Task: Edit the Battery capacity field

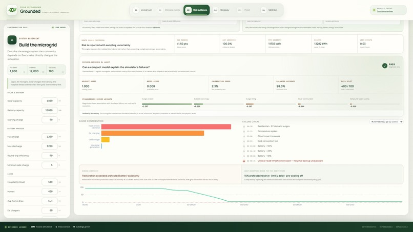Action: pos(50,110)
